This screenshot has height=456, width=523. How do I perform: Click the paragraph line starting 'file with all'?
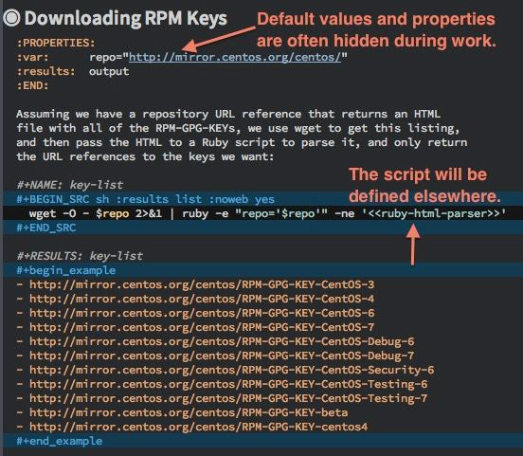tap(238, 128)
